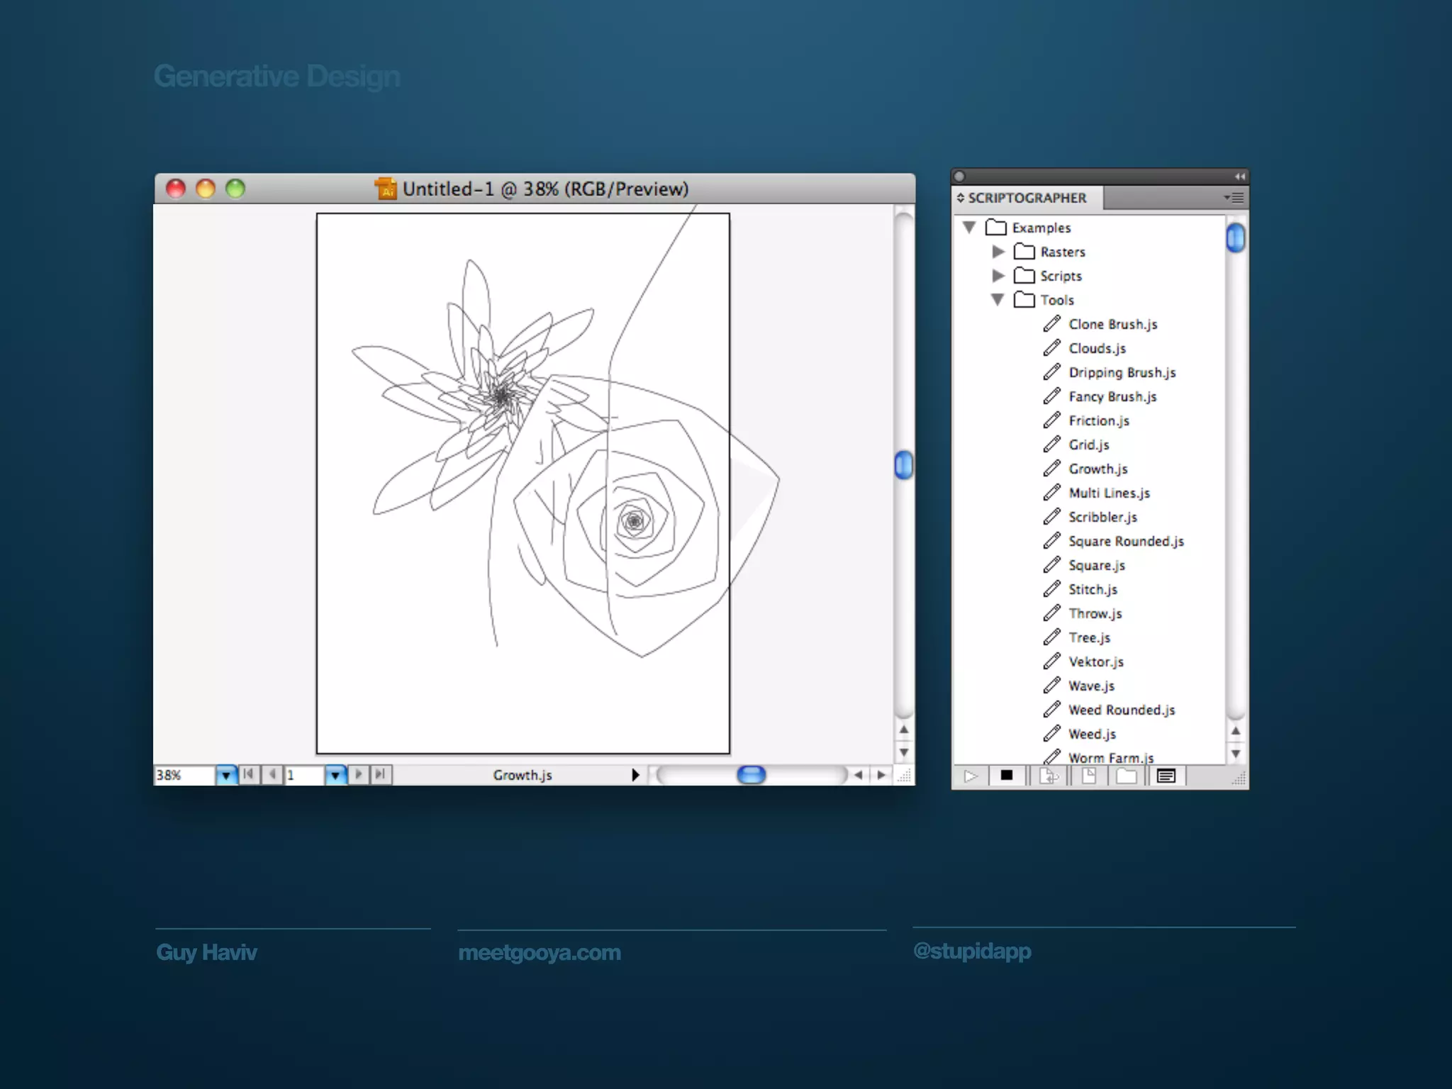Click the document horizontal scrollbar thumb

(752, 775)
